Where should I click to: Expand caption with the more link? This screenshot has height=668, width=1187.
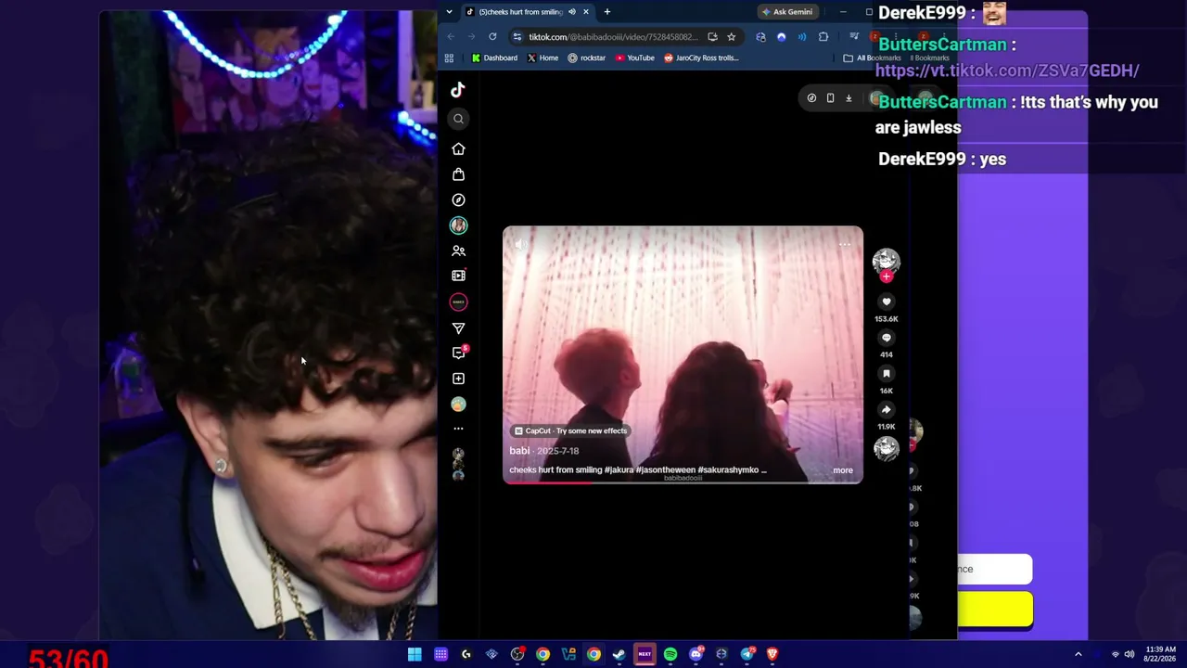843,470
